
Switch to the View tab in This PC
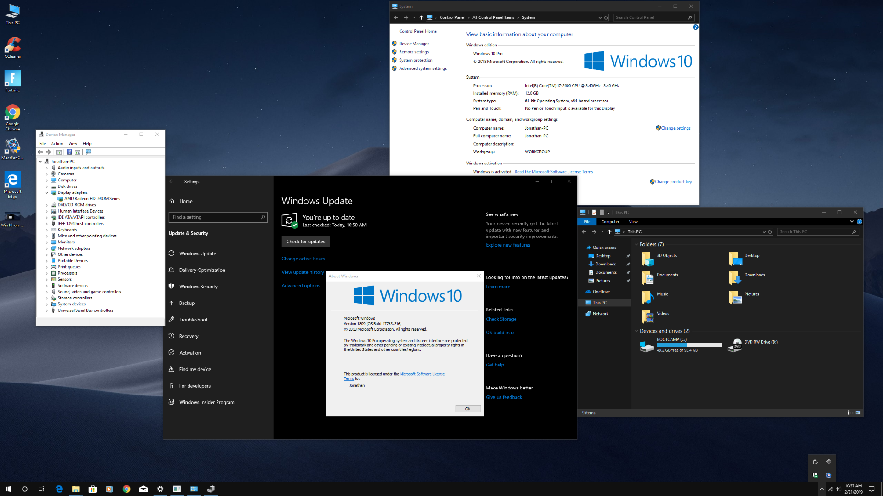click(633, 222)
